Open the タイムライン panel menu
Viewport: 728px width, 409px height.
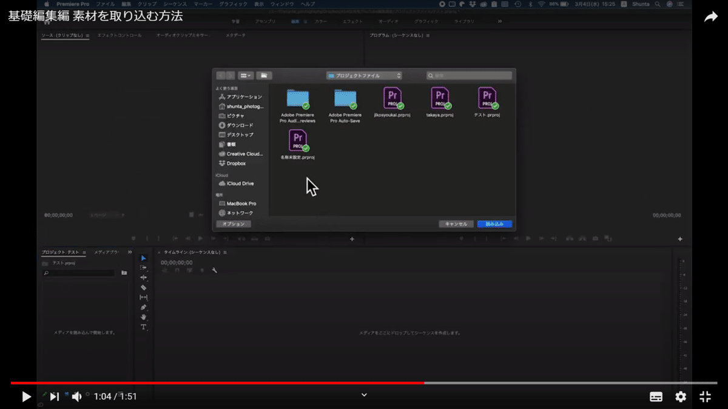pyautogui.click(x=224, y=252)
